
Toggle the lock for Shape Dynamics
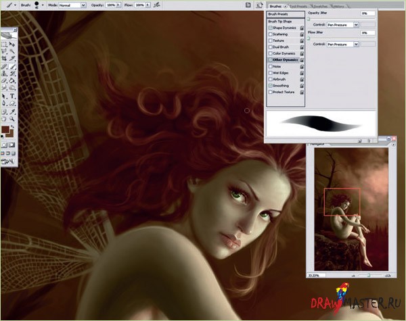pyautogui.click(x=302, y=28)
